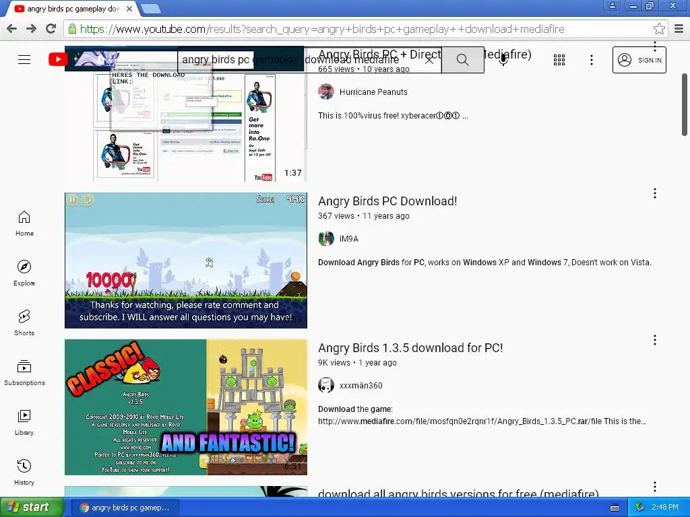
Task: Play the Angry Birds PC Download thumbnail
Action: [186, 261]
